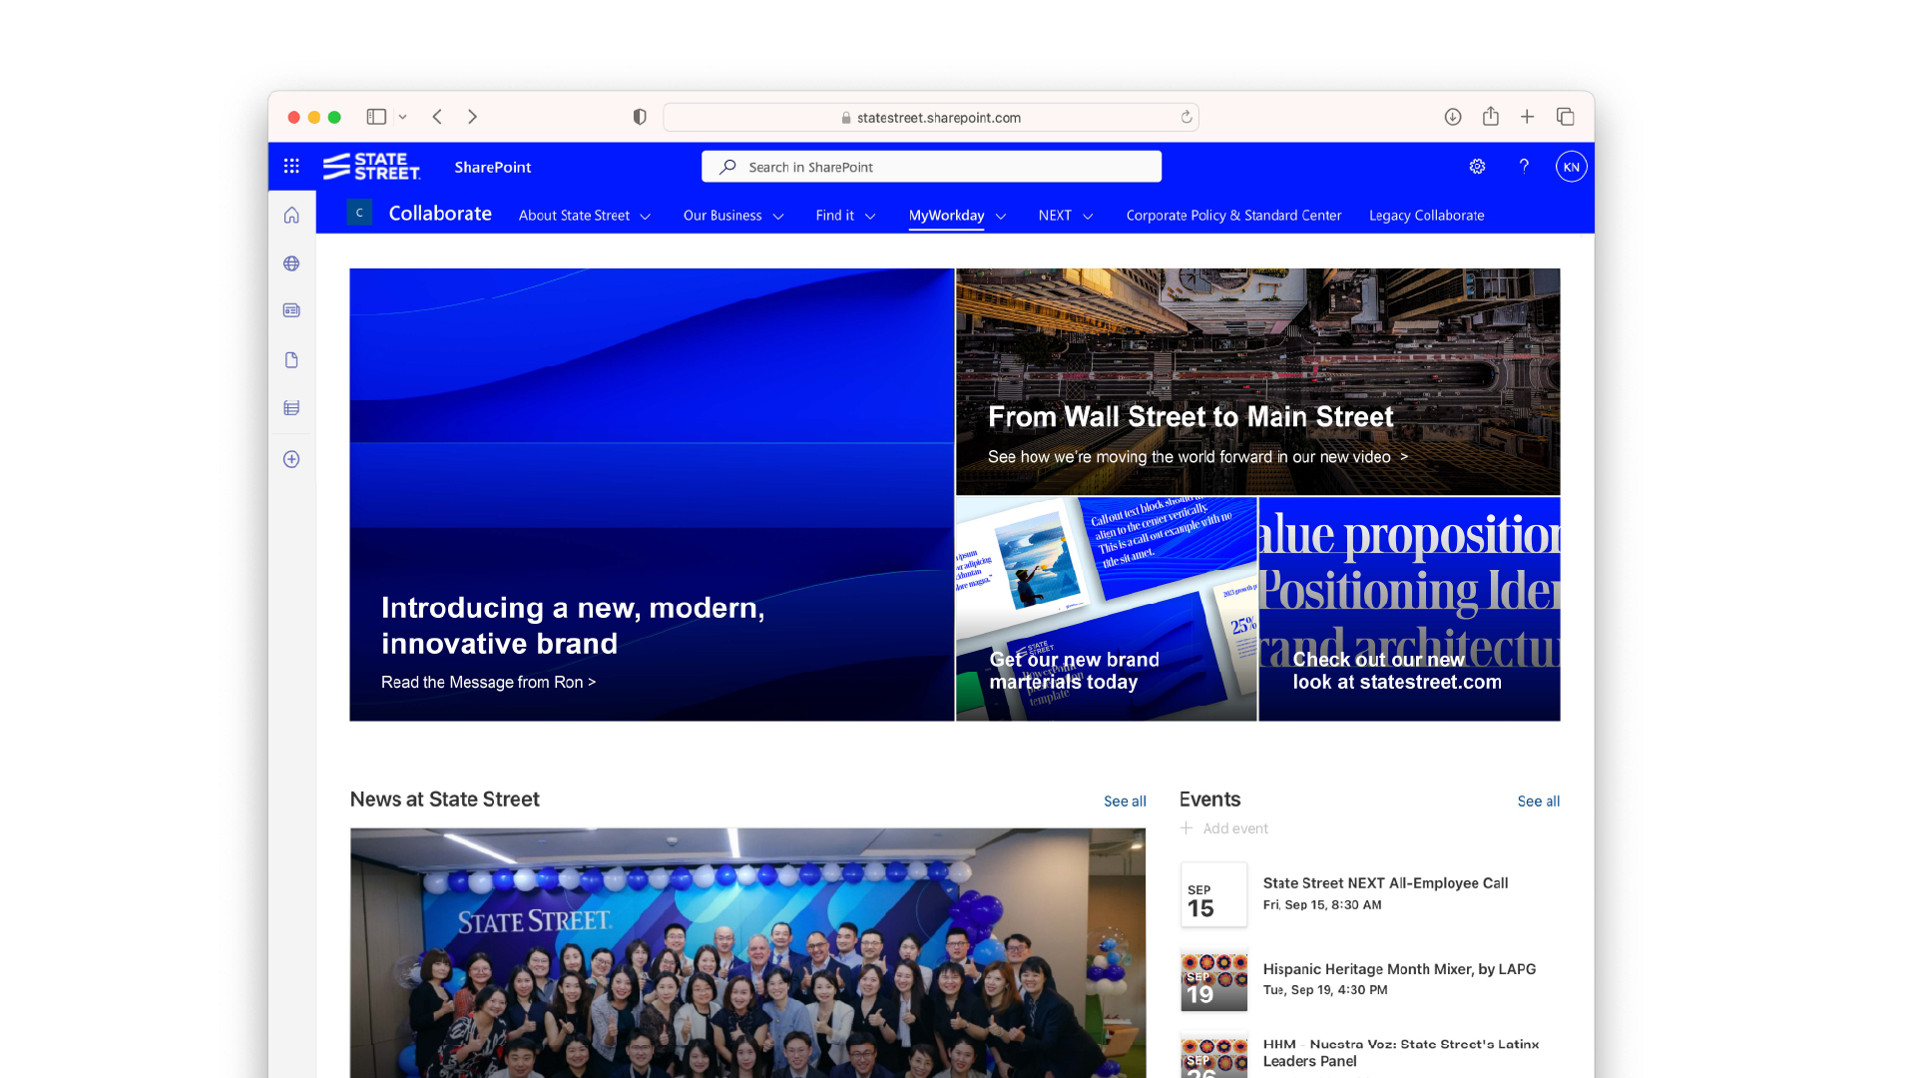
Task: Open the SharePoint app launcher grid
Action: coord(291,167)
